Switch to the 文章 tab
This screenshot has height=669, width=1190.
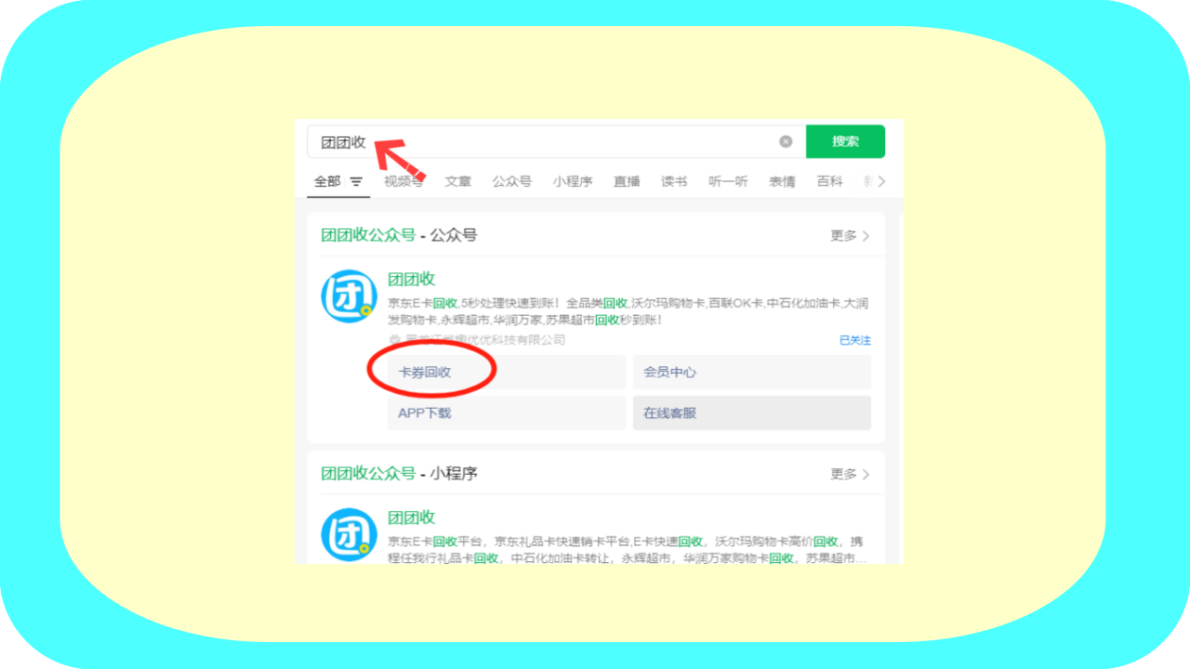pos(457,182)
